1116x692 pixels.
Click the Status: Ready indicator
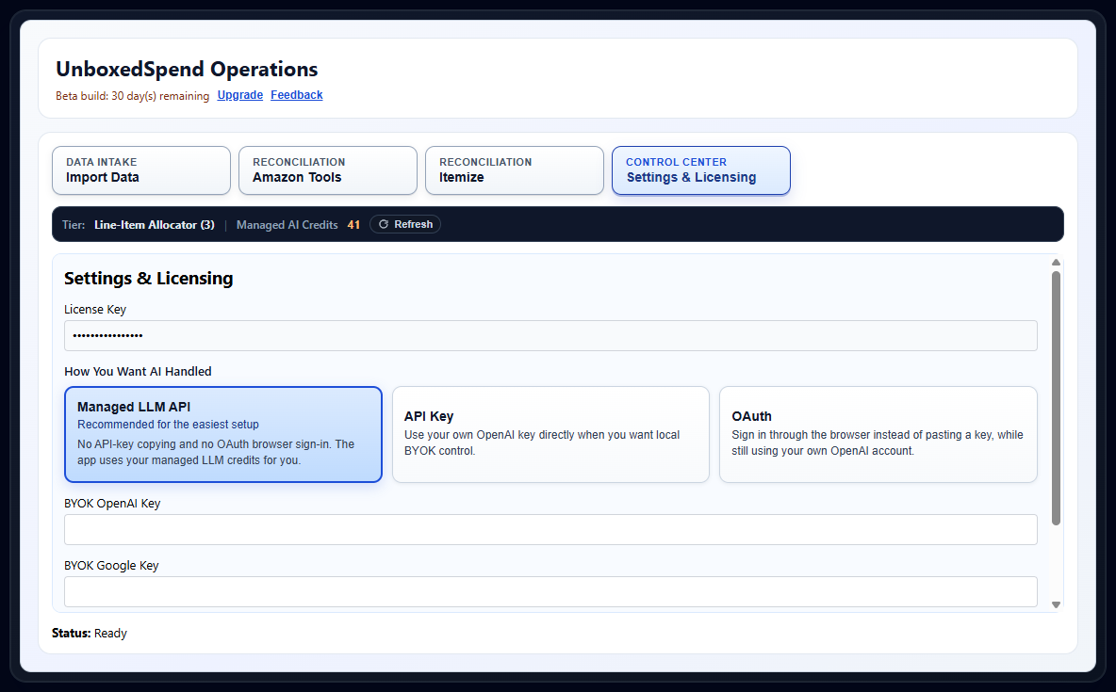pos(90,633)
